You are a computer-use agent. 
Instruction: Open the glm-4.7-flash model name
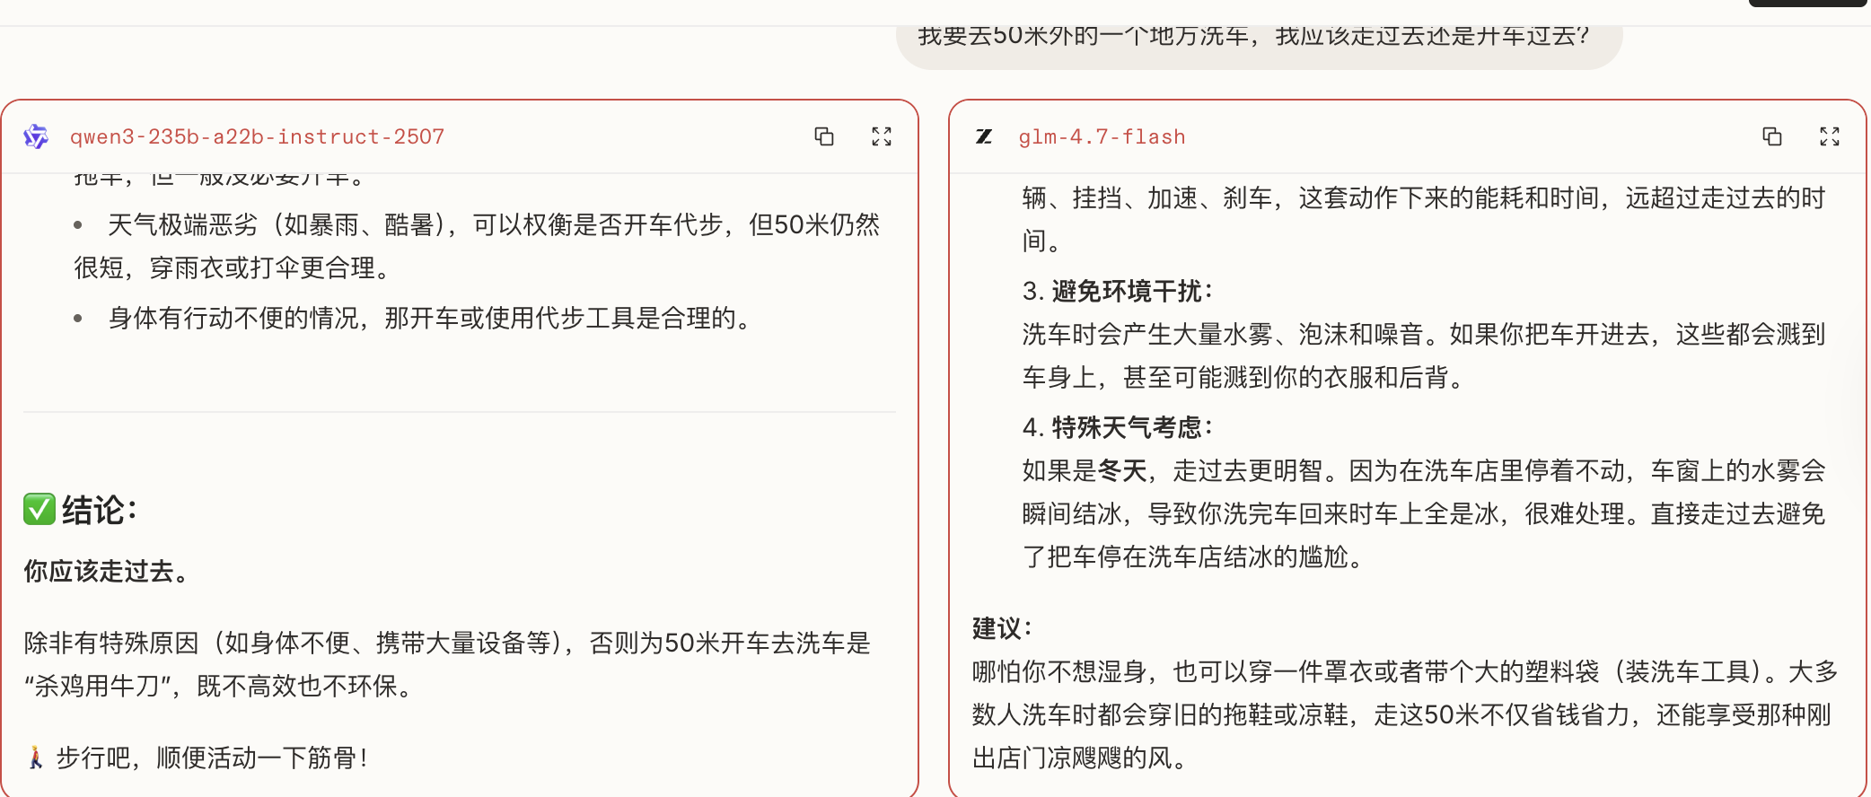tap(1102, 136)
